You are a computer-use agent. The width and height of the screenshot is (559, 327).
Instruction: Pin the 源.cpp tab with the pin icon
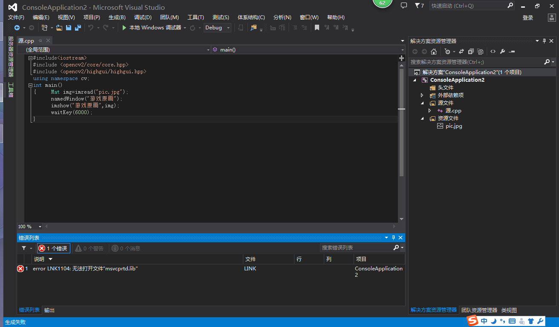pyautogui.click(x=40, y=41)
